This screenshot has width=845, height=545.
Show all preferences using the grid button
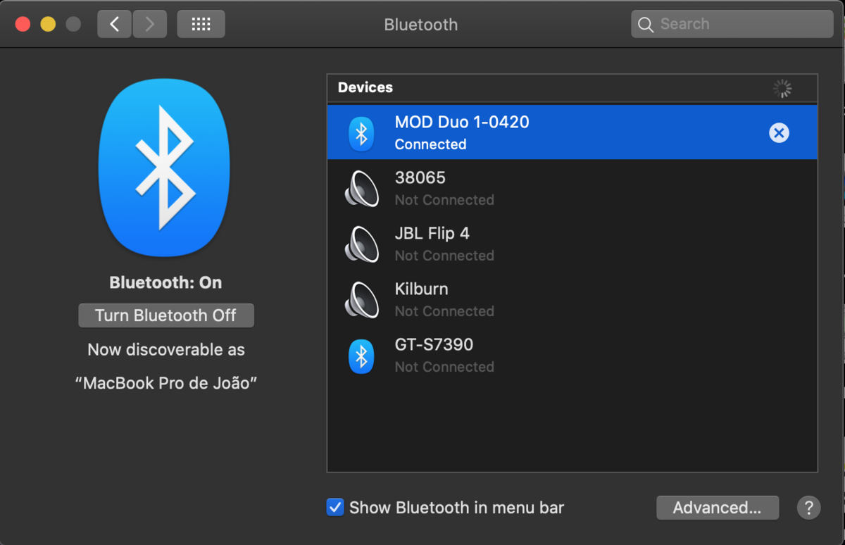[x=201, y=25]
